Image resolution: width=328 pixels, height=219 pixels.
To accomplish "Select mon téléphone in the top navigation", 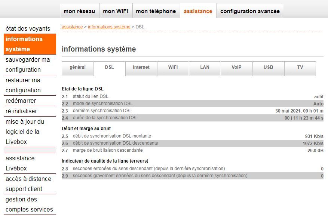I will click(x=156, y=11).
